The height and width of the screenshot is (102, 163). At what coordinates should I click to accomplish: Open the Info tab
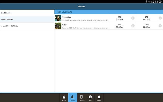tap(90, 98)
